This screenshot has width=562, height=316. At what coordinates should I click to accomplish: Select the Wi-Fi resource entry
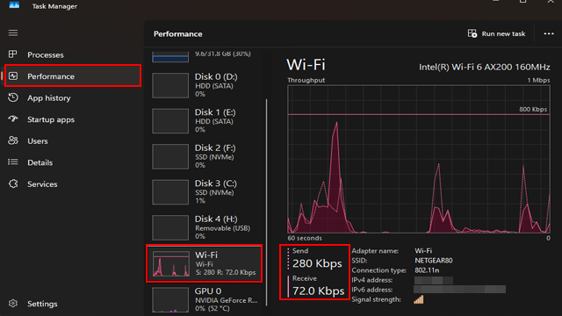[x=205, y=263]
